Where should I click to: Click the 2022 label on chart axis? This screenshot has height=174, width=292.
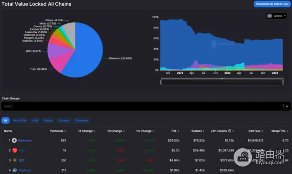click(x=227, y=73)
